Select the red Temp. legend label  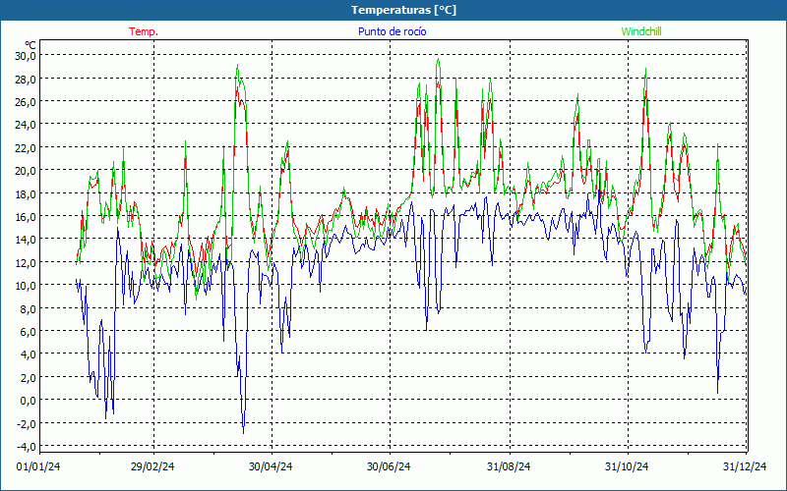click(144, 31)
